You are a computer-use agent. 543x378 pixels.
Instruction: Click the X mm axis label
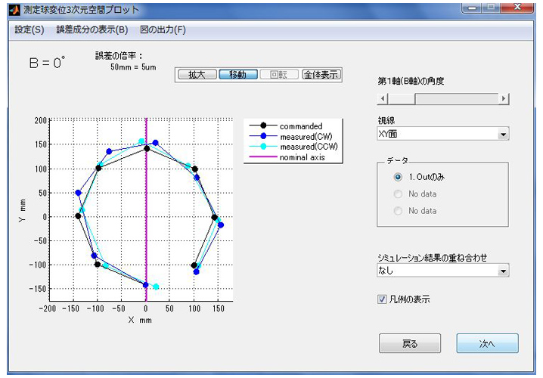(140, 320)
